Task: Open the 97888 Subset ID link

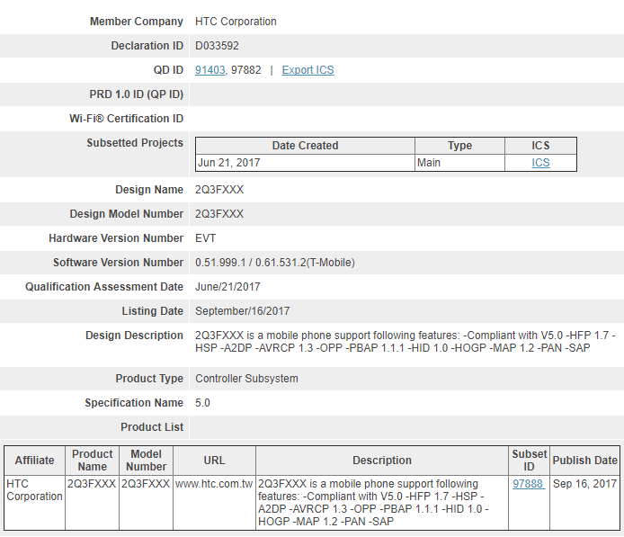Action: (x=528, y=483)
